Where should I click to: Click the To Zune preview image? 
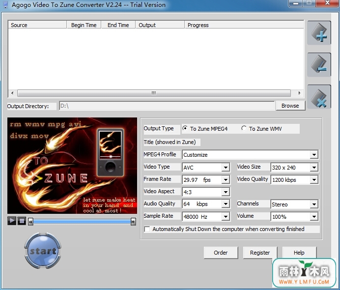tap(72, 166)
